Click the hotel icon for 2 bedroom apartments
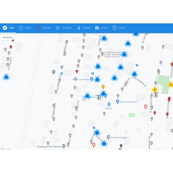This screenshot has width=173, height=173. click(102, 54)
